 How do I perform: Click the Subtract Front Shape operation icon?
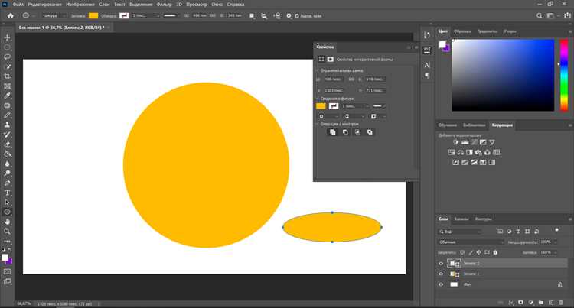click(345, 132)
